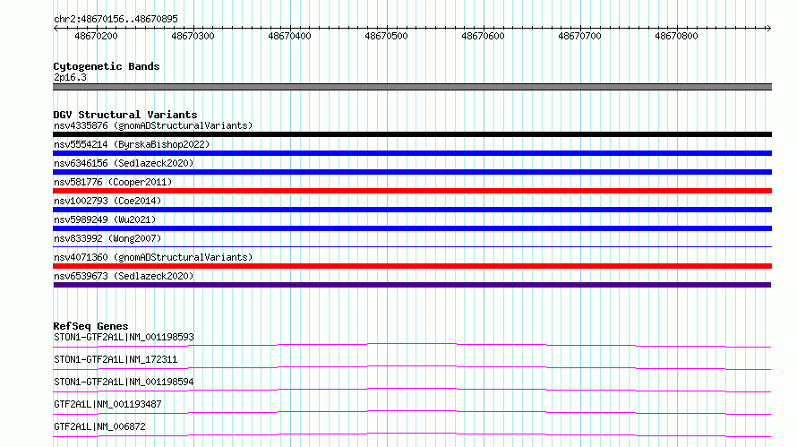
Task: Click the RefSeq Genes track title
Action: tap(90, 326)
